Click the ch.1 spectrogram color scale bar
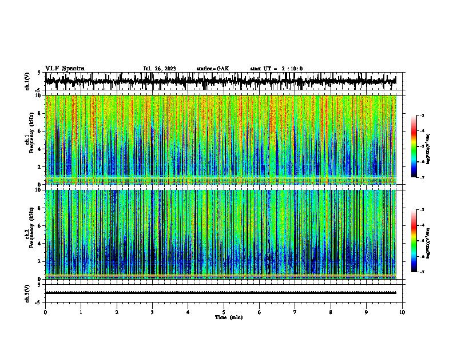 tap(414, 146)
